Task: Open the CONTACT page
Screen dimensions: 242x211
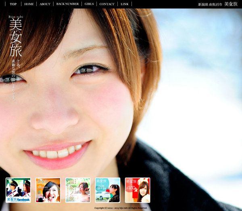Action: 107,4
